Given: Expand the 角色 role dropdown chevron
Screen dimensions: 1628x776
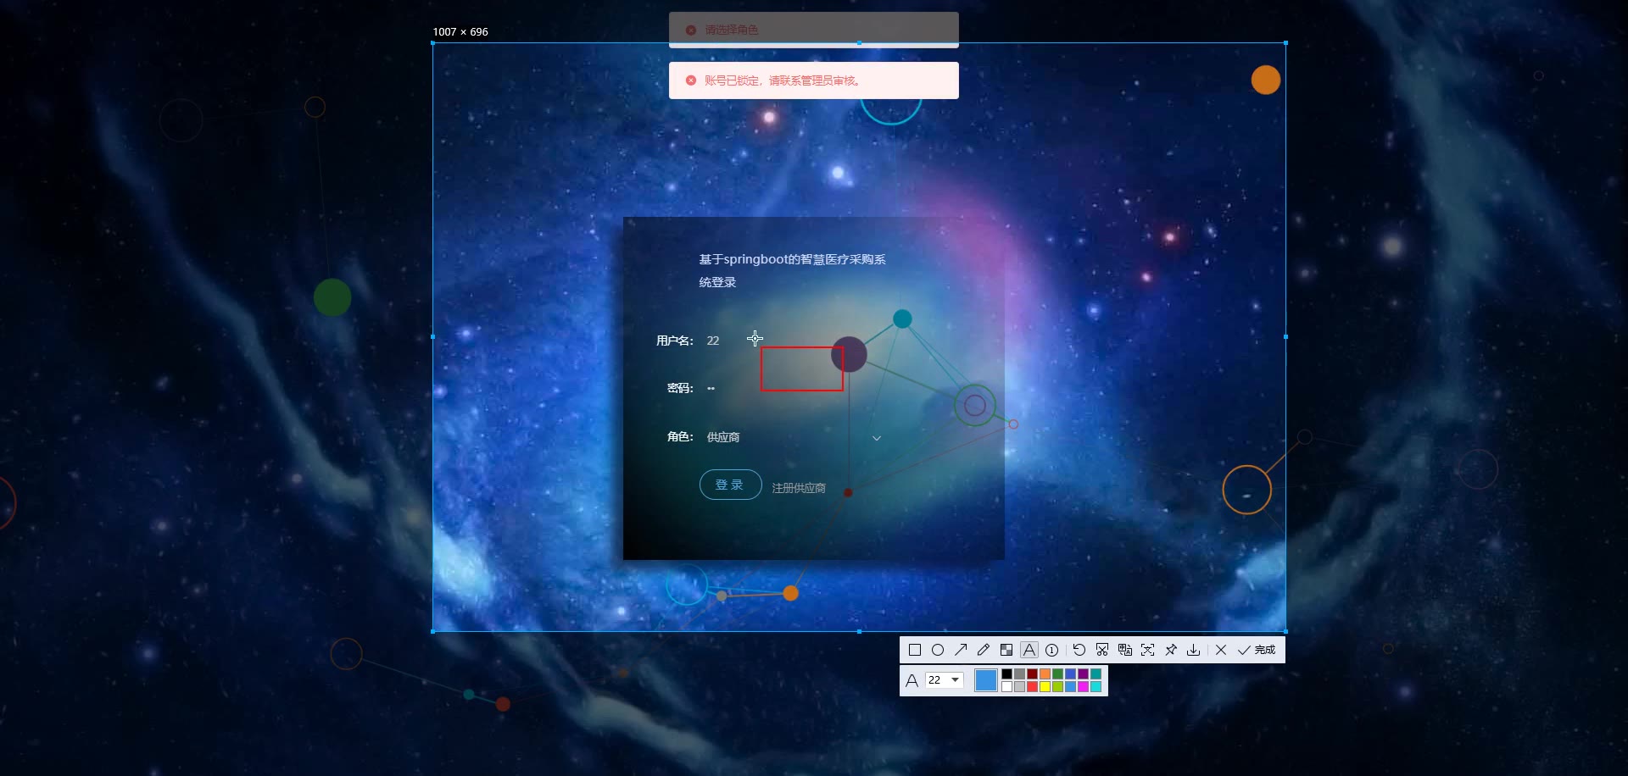Looking at the screenshot, I should tap(877, 438).
